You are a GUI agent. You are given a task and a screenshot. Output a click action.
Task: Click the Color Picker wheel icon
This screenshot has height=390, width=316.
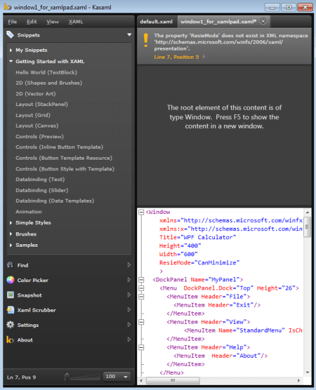click(10, 280)
